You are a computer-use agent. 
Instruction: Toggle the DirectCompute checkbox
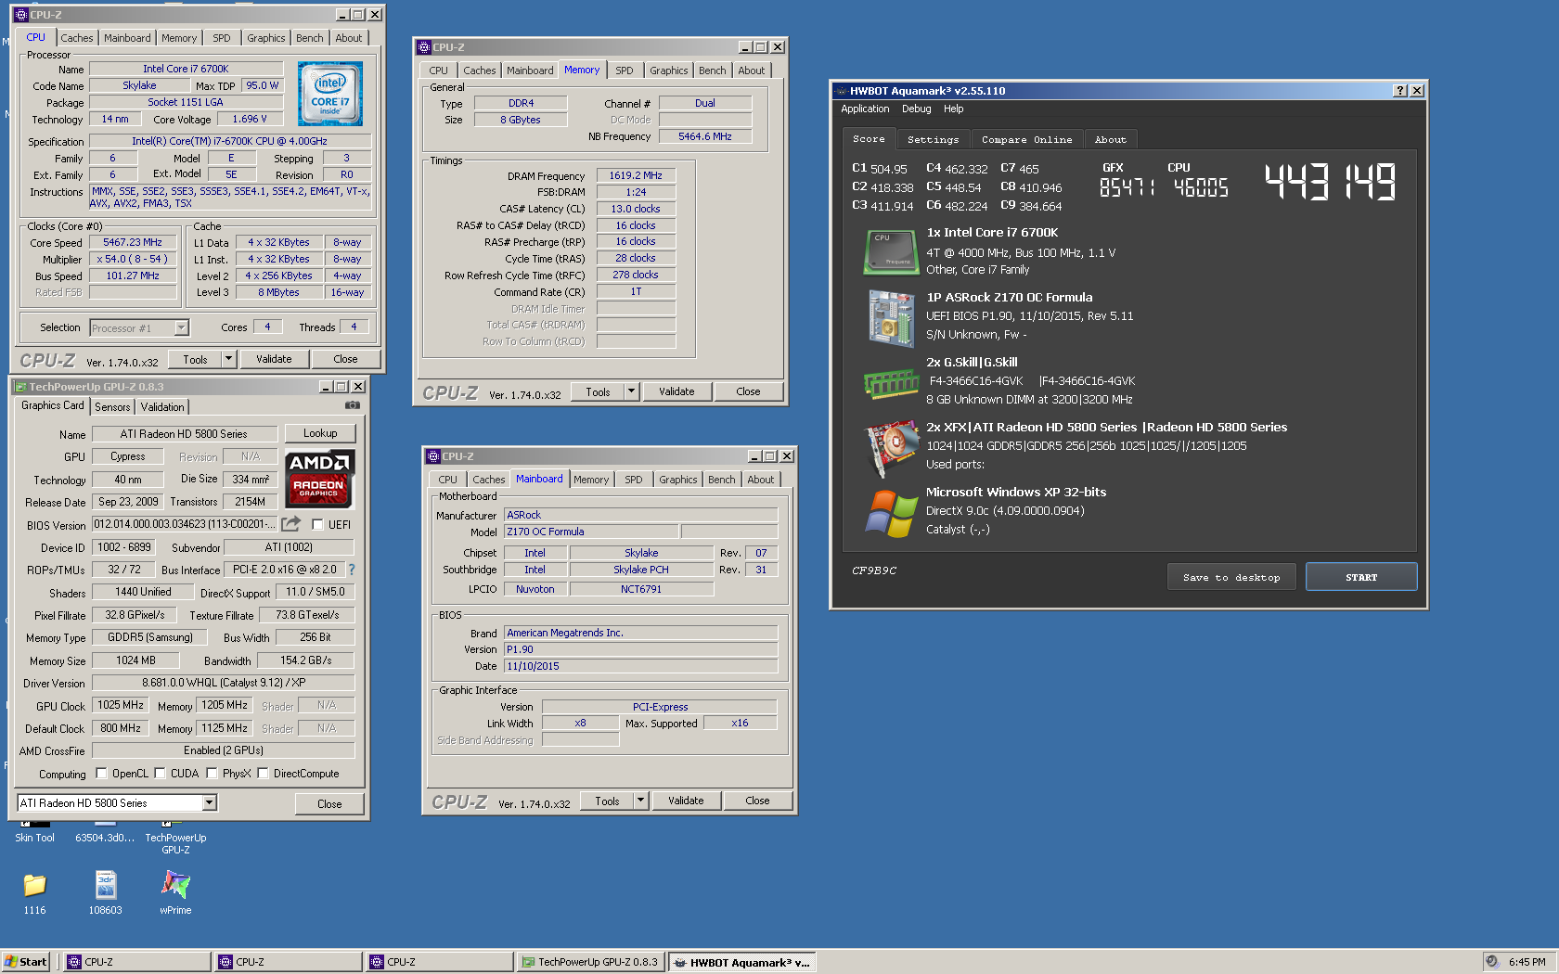pyautogui.click(x=263, y=773)
